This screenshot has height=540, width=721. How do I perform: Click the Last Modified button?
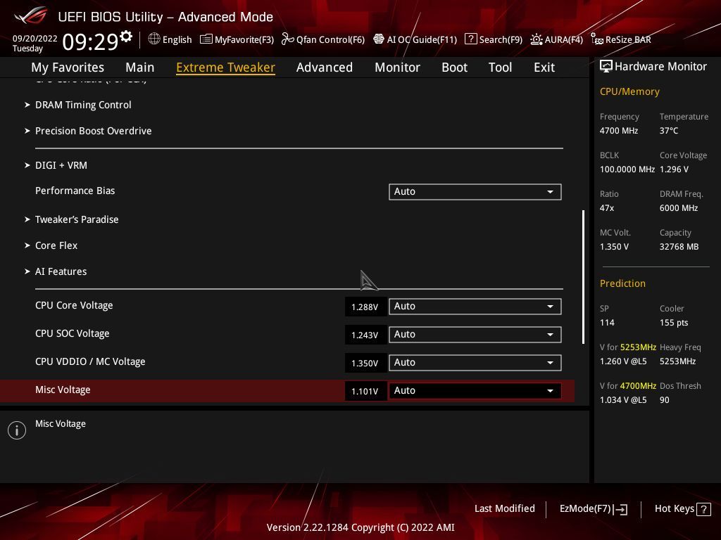[x=504, y=508]
